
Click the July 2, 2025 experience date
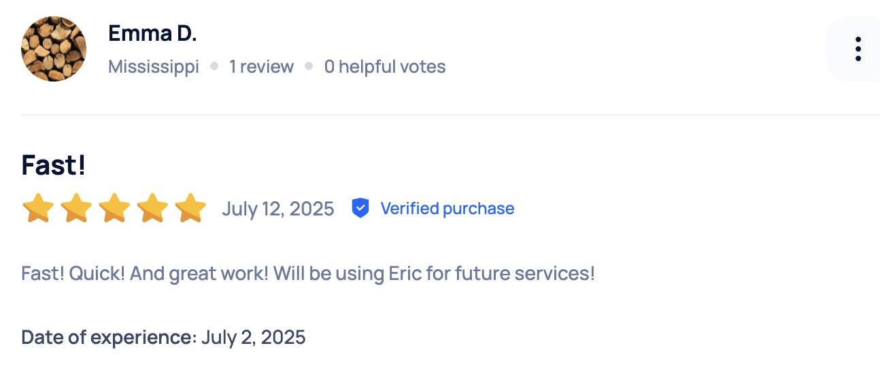(x=254, y=337)
